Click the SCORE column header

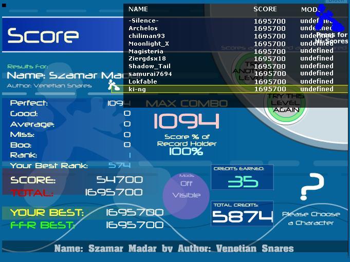pos(265,9)
